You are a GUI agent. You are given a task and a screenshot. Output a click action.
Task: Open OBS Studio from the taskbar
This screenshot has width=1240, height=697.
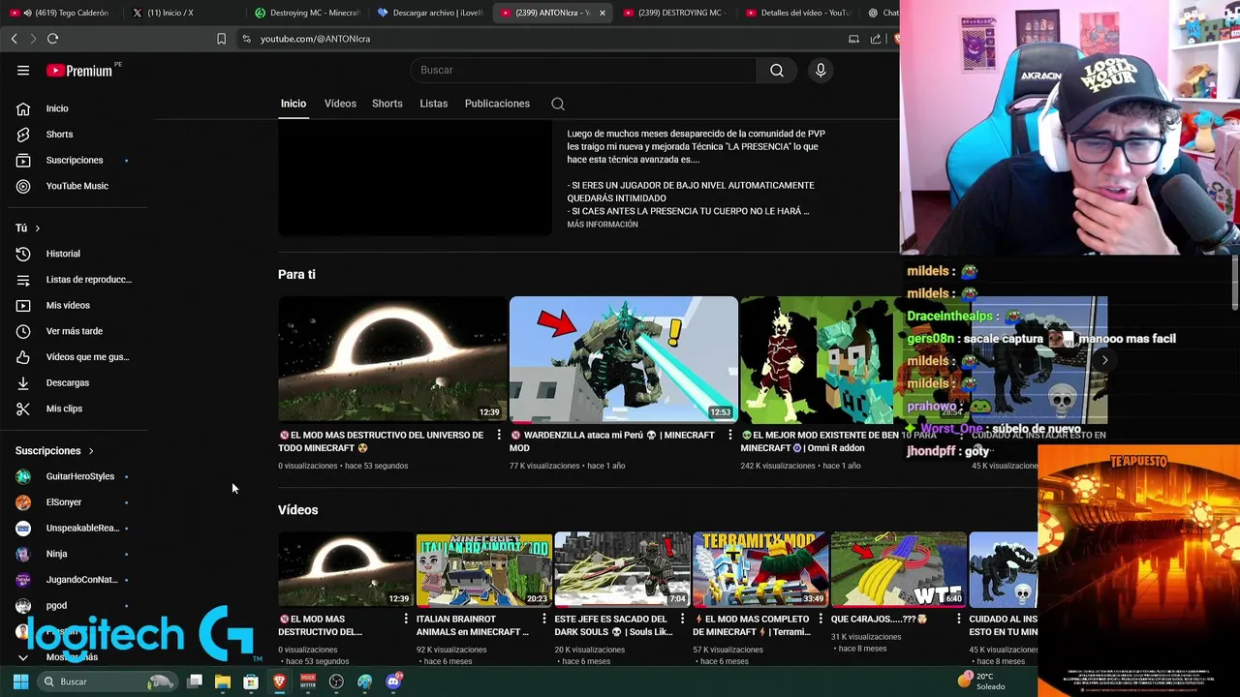[x=336, y=682]
